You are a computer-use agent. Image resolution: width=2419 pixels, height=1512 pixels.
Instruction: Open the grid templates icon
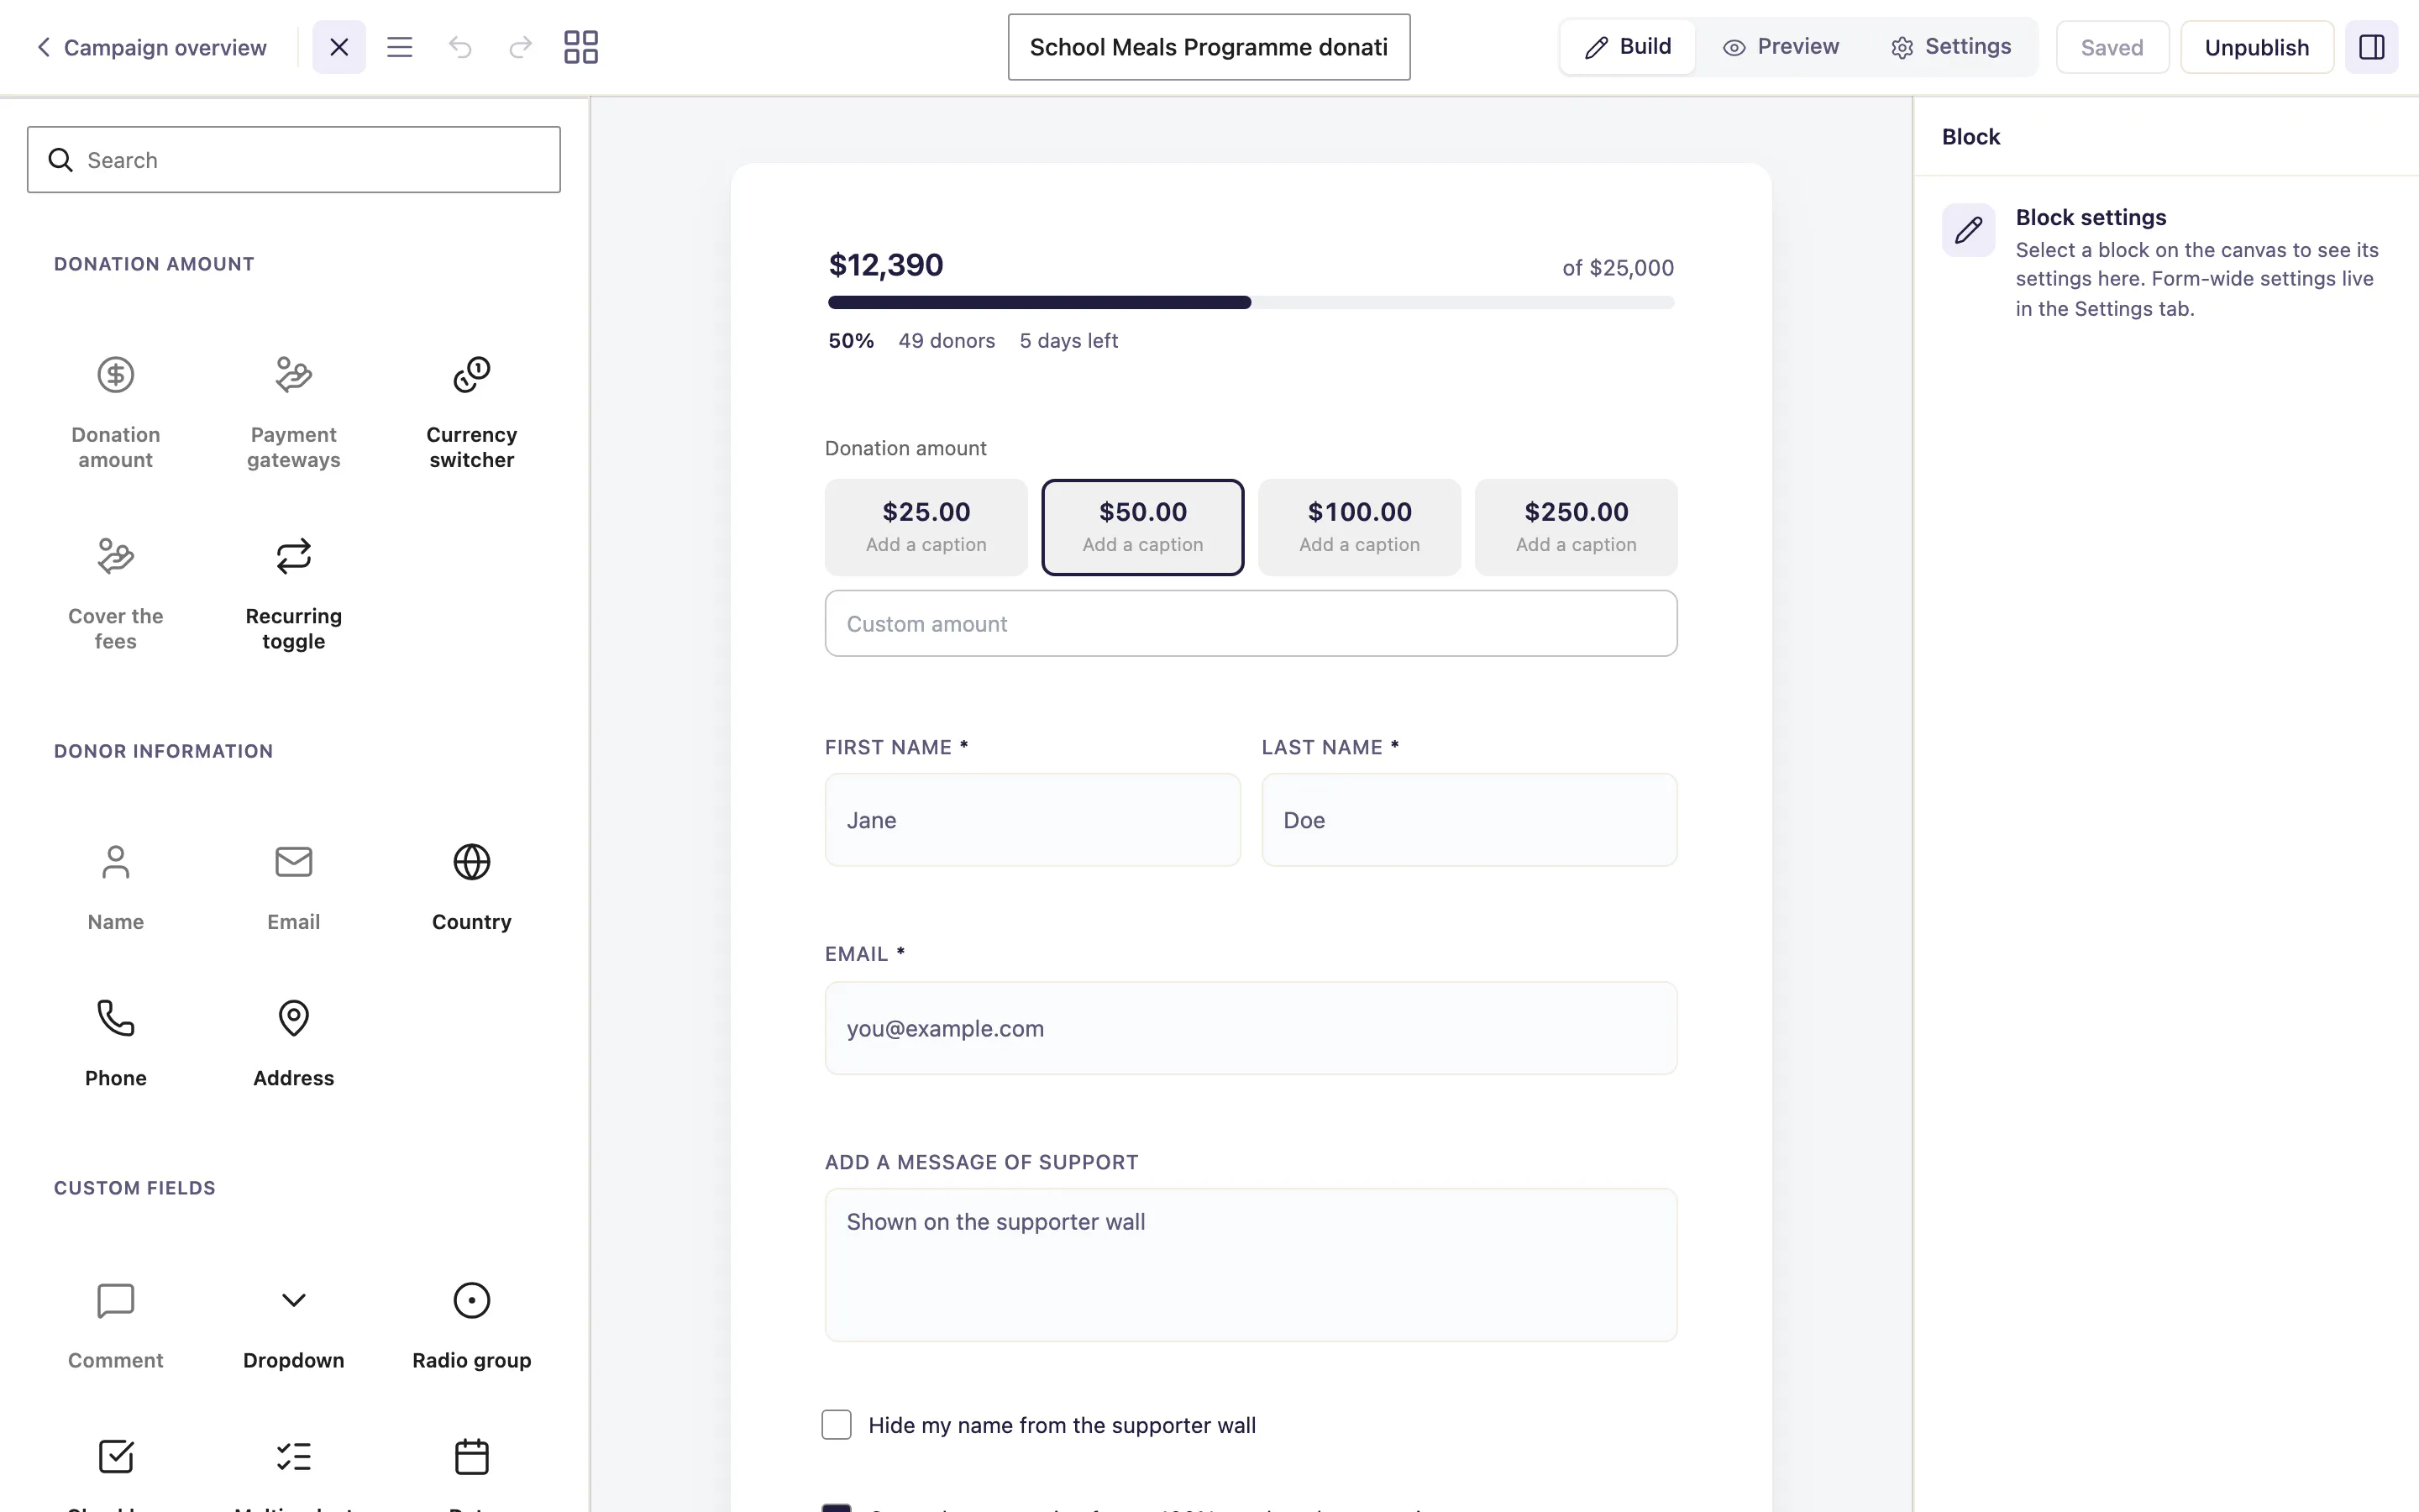click(580, 47)
